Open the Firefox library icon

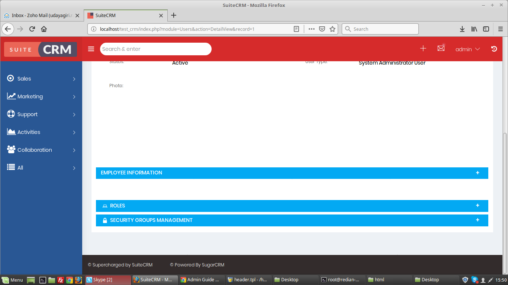coord(474,29)
